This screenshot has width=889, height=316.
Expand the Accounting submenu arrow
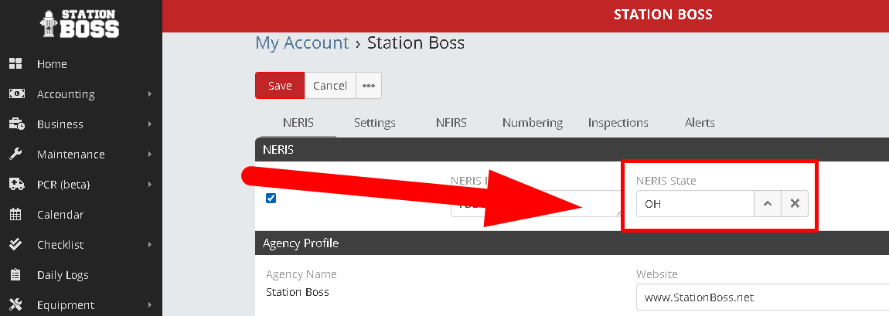coord(149,94)
